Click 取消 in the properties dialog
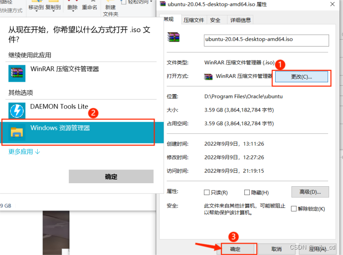The image size is (343, 255). point(277,249)
